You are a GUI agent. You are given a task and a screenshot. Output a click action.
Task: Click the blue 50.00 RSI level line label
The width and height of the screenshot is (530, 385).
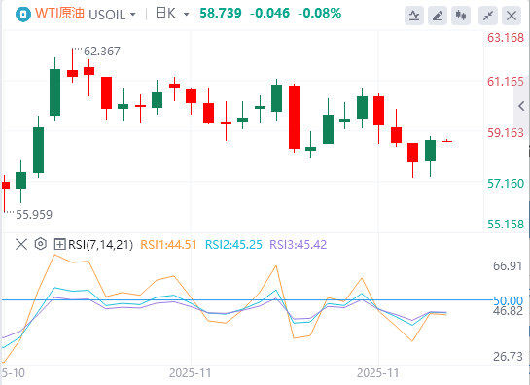[508, 300]
